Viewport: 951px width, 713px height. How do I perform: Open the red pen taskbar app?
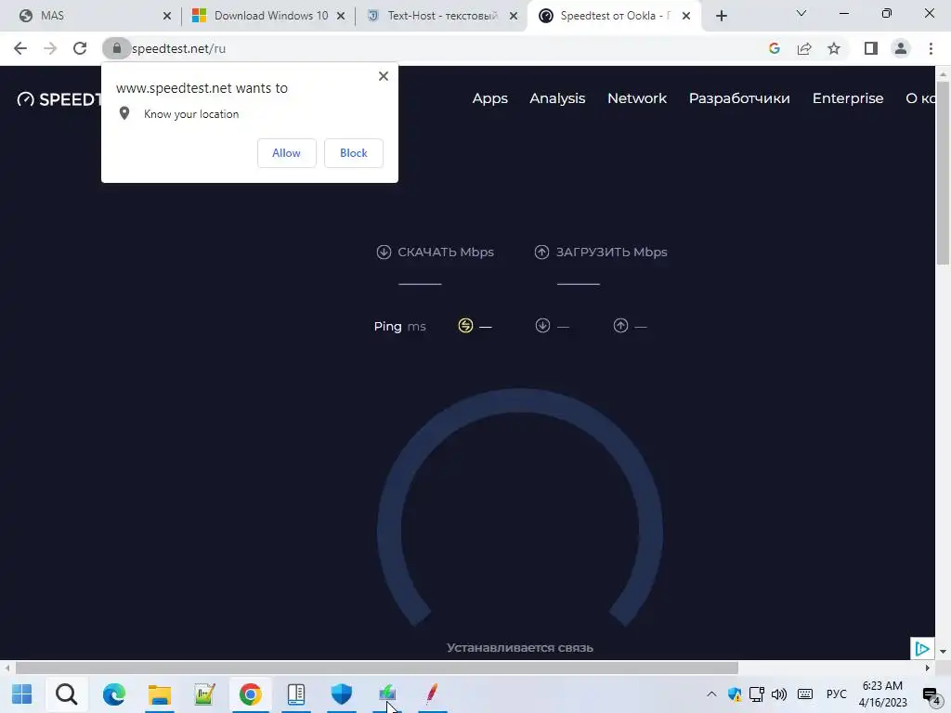coord(432,694)
